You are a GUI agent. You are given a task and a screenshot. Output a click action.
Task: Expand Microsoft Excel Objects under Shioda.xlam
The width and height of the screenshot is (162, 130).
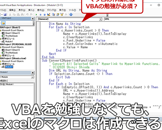click(x=1, y=61)
